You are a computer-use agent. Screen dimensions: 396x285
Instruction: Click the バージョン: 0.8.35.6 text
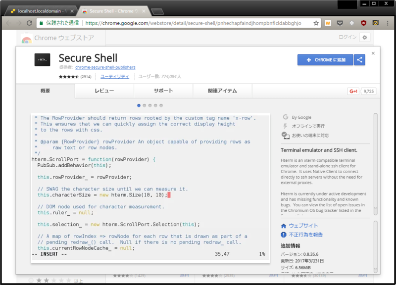coord(299,254)
